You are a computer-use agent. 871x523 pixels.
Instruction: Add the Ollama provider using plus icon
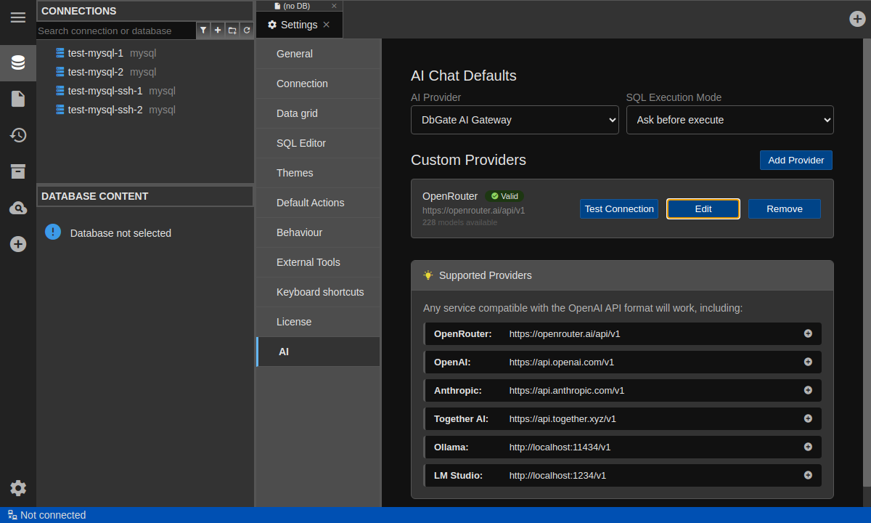pyautogui.click(x=808, y=447)
